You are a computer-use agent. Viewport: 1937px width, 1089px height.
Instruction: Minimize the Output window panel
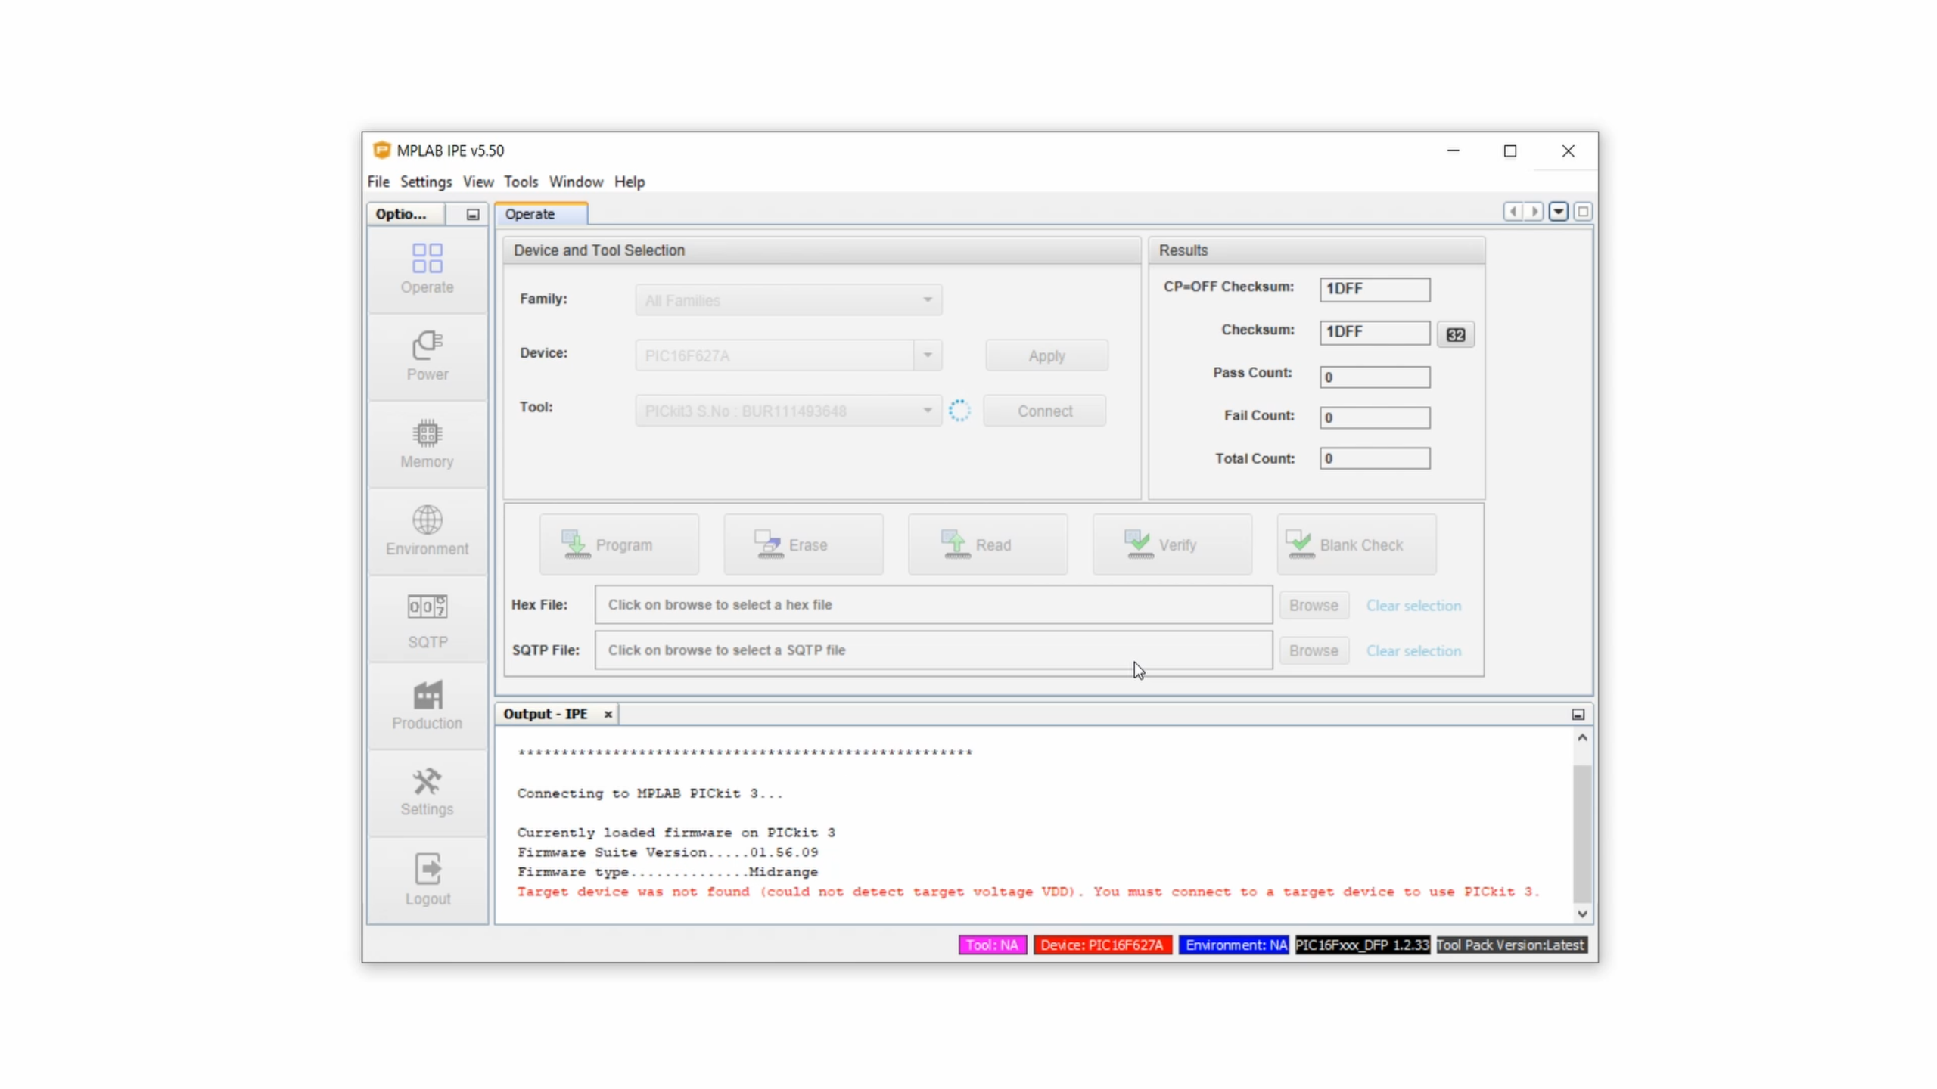click(x=1578, y=715)
